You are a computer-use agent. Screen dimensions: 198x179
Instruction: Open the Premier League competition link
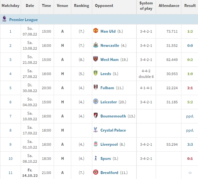point(24,20)
